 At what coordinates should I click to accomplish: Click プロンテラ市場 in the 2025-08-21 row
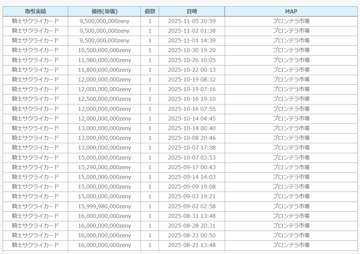291,245
